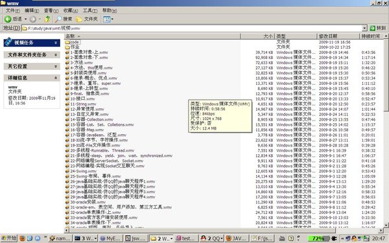
Task: Switch to the 'jsw...' taskbar button
Action: click(x=136, y=238)
